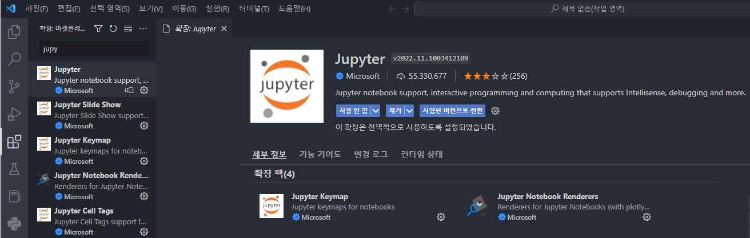Expand the 제거 dropdown arrow
The width and height of the screenshot is (750, 238).
pyautogui.click(x=409, y=111)
